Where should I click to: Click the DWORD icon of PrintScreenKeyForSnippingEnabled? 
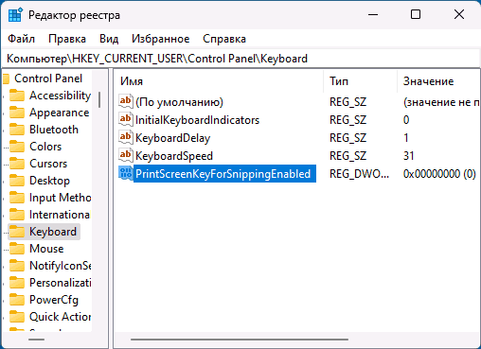(126, 174)
